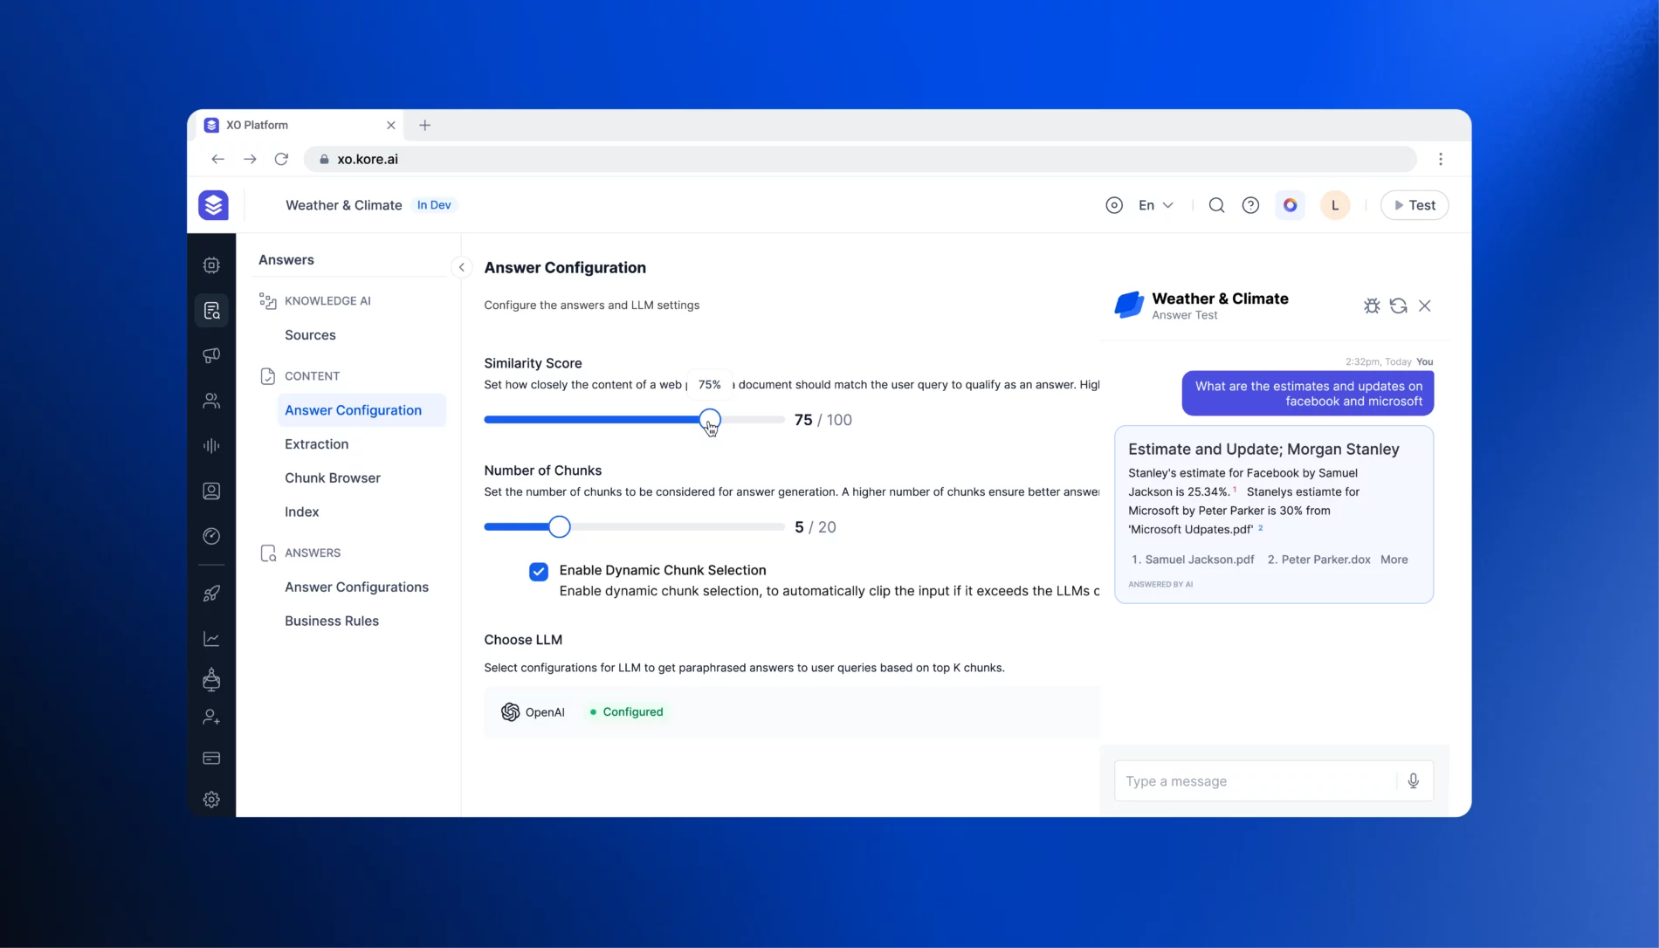1659x948 pixels.
Task: Open the chip-shaped icon in left sidebar
Action: click(211, 265)
